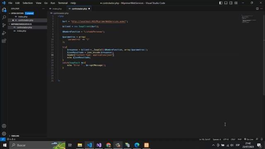Image resolution: width=265 pixels, height=149 pixels.
Task: Open VS Code app icon in title bar
Action: pyautogui.click(x=4, y=3)
